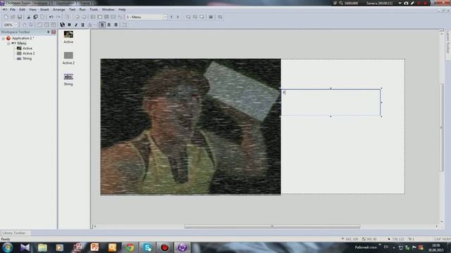Screen dimensions: 451x253
Task: Toggle italic text formatting
Action: 76,25
